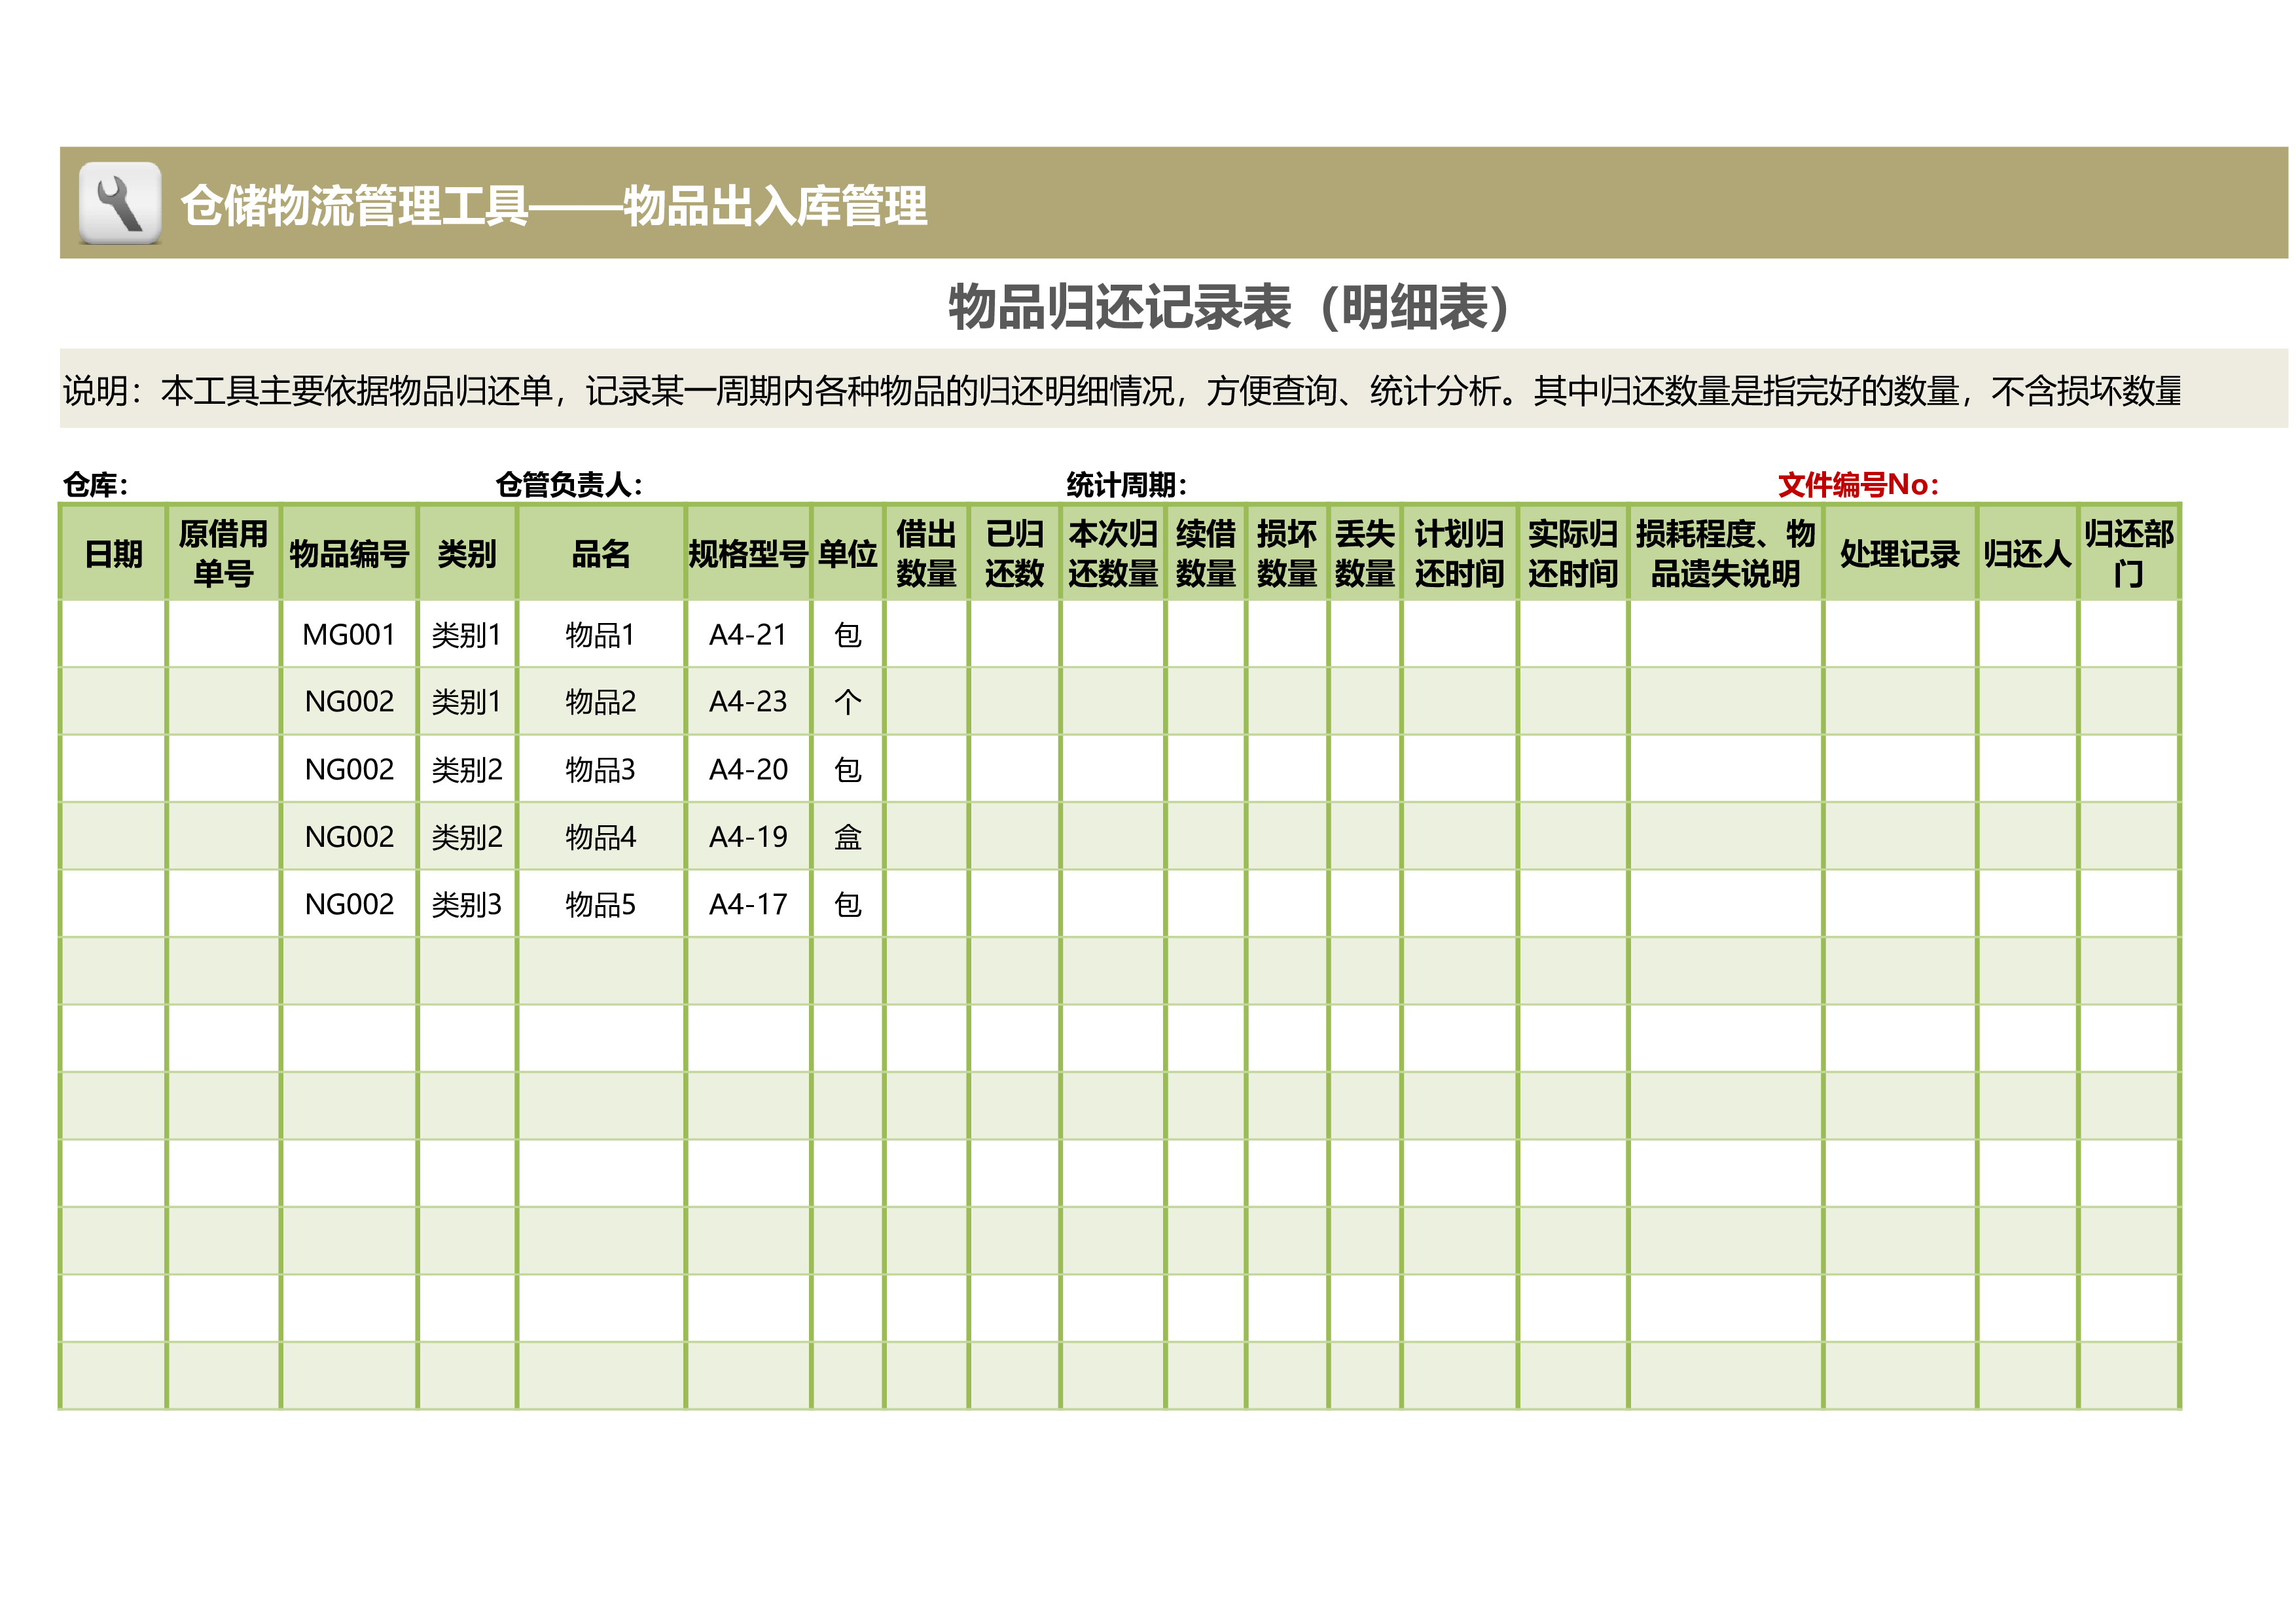Click the 类别1 cell in the 物品1 row
The image size is (2296, 1623).
click(467, 634)
